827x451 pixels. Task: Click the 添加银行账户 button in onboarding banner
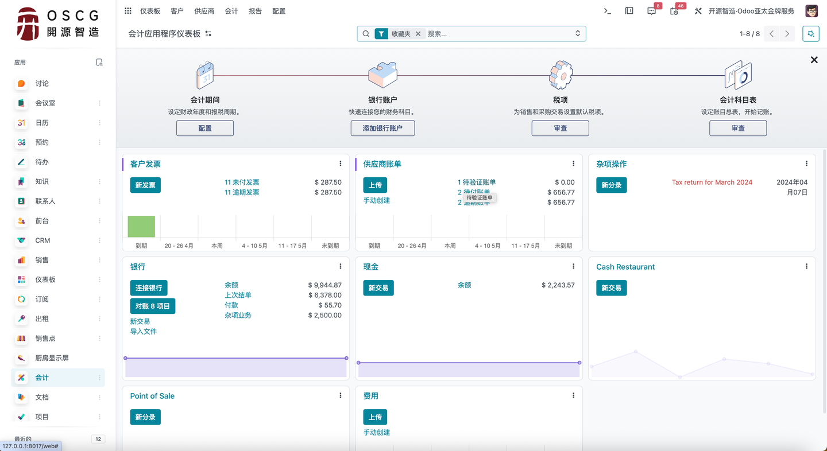tap(383, 128)
